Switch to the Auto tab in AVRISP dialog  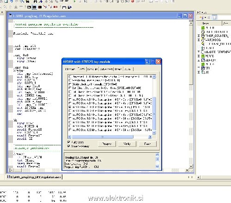tap(128, 69)
